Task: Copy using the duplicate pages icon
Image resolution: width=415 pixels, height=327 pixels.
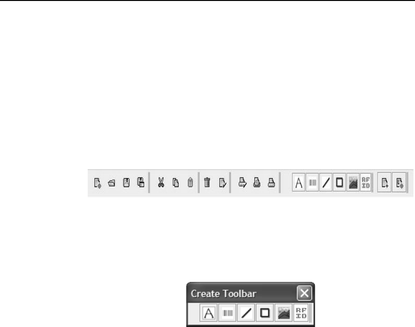Action: tap(176, 183)
